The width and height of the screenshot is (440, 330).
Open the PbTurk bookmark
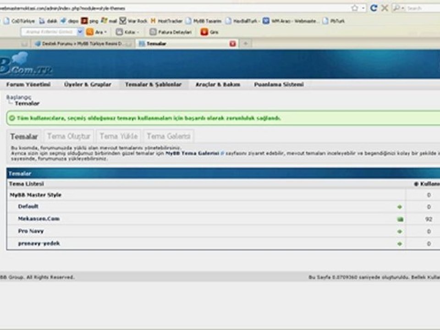pos(334,21)
